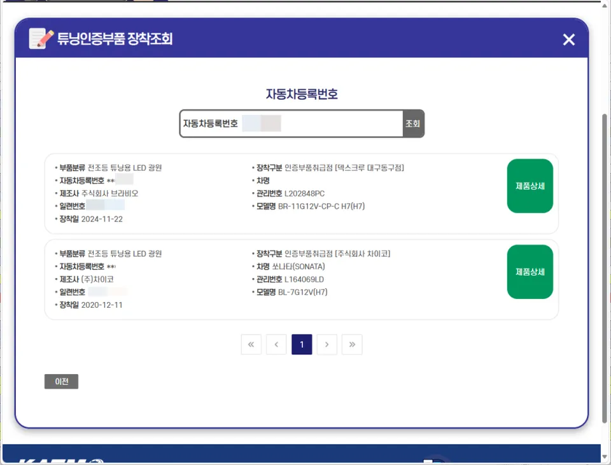This screenshot has height=465, width=611.
Task: Click the 조회 search button
Action: pyautogui.click(x=412, y=123)
